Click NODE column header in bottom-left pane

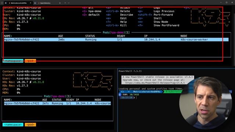98,100
